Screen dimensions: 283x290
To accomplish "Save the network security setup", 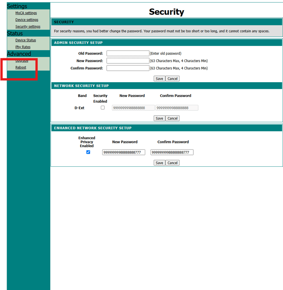I will [159, 118].
